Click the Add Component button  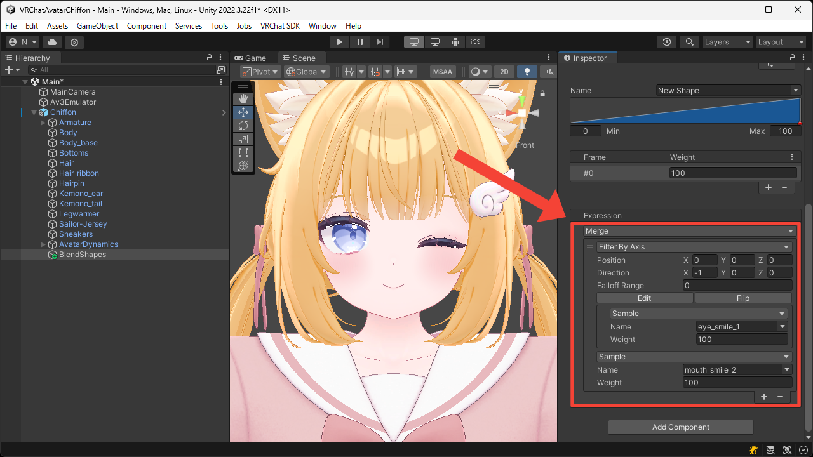[x=680, y=427]
